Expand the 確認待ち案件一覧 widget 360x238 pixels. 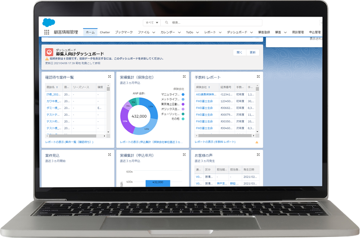coord(109,76)
